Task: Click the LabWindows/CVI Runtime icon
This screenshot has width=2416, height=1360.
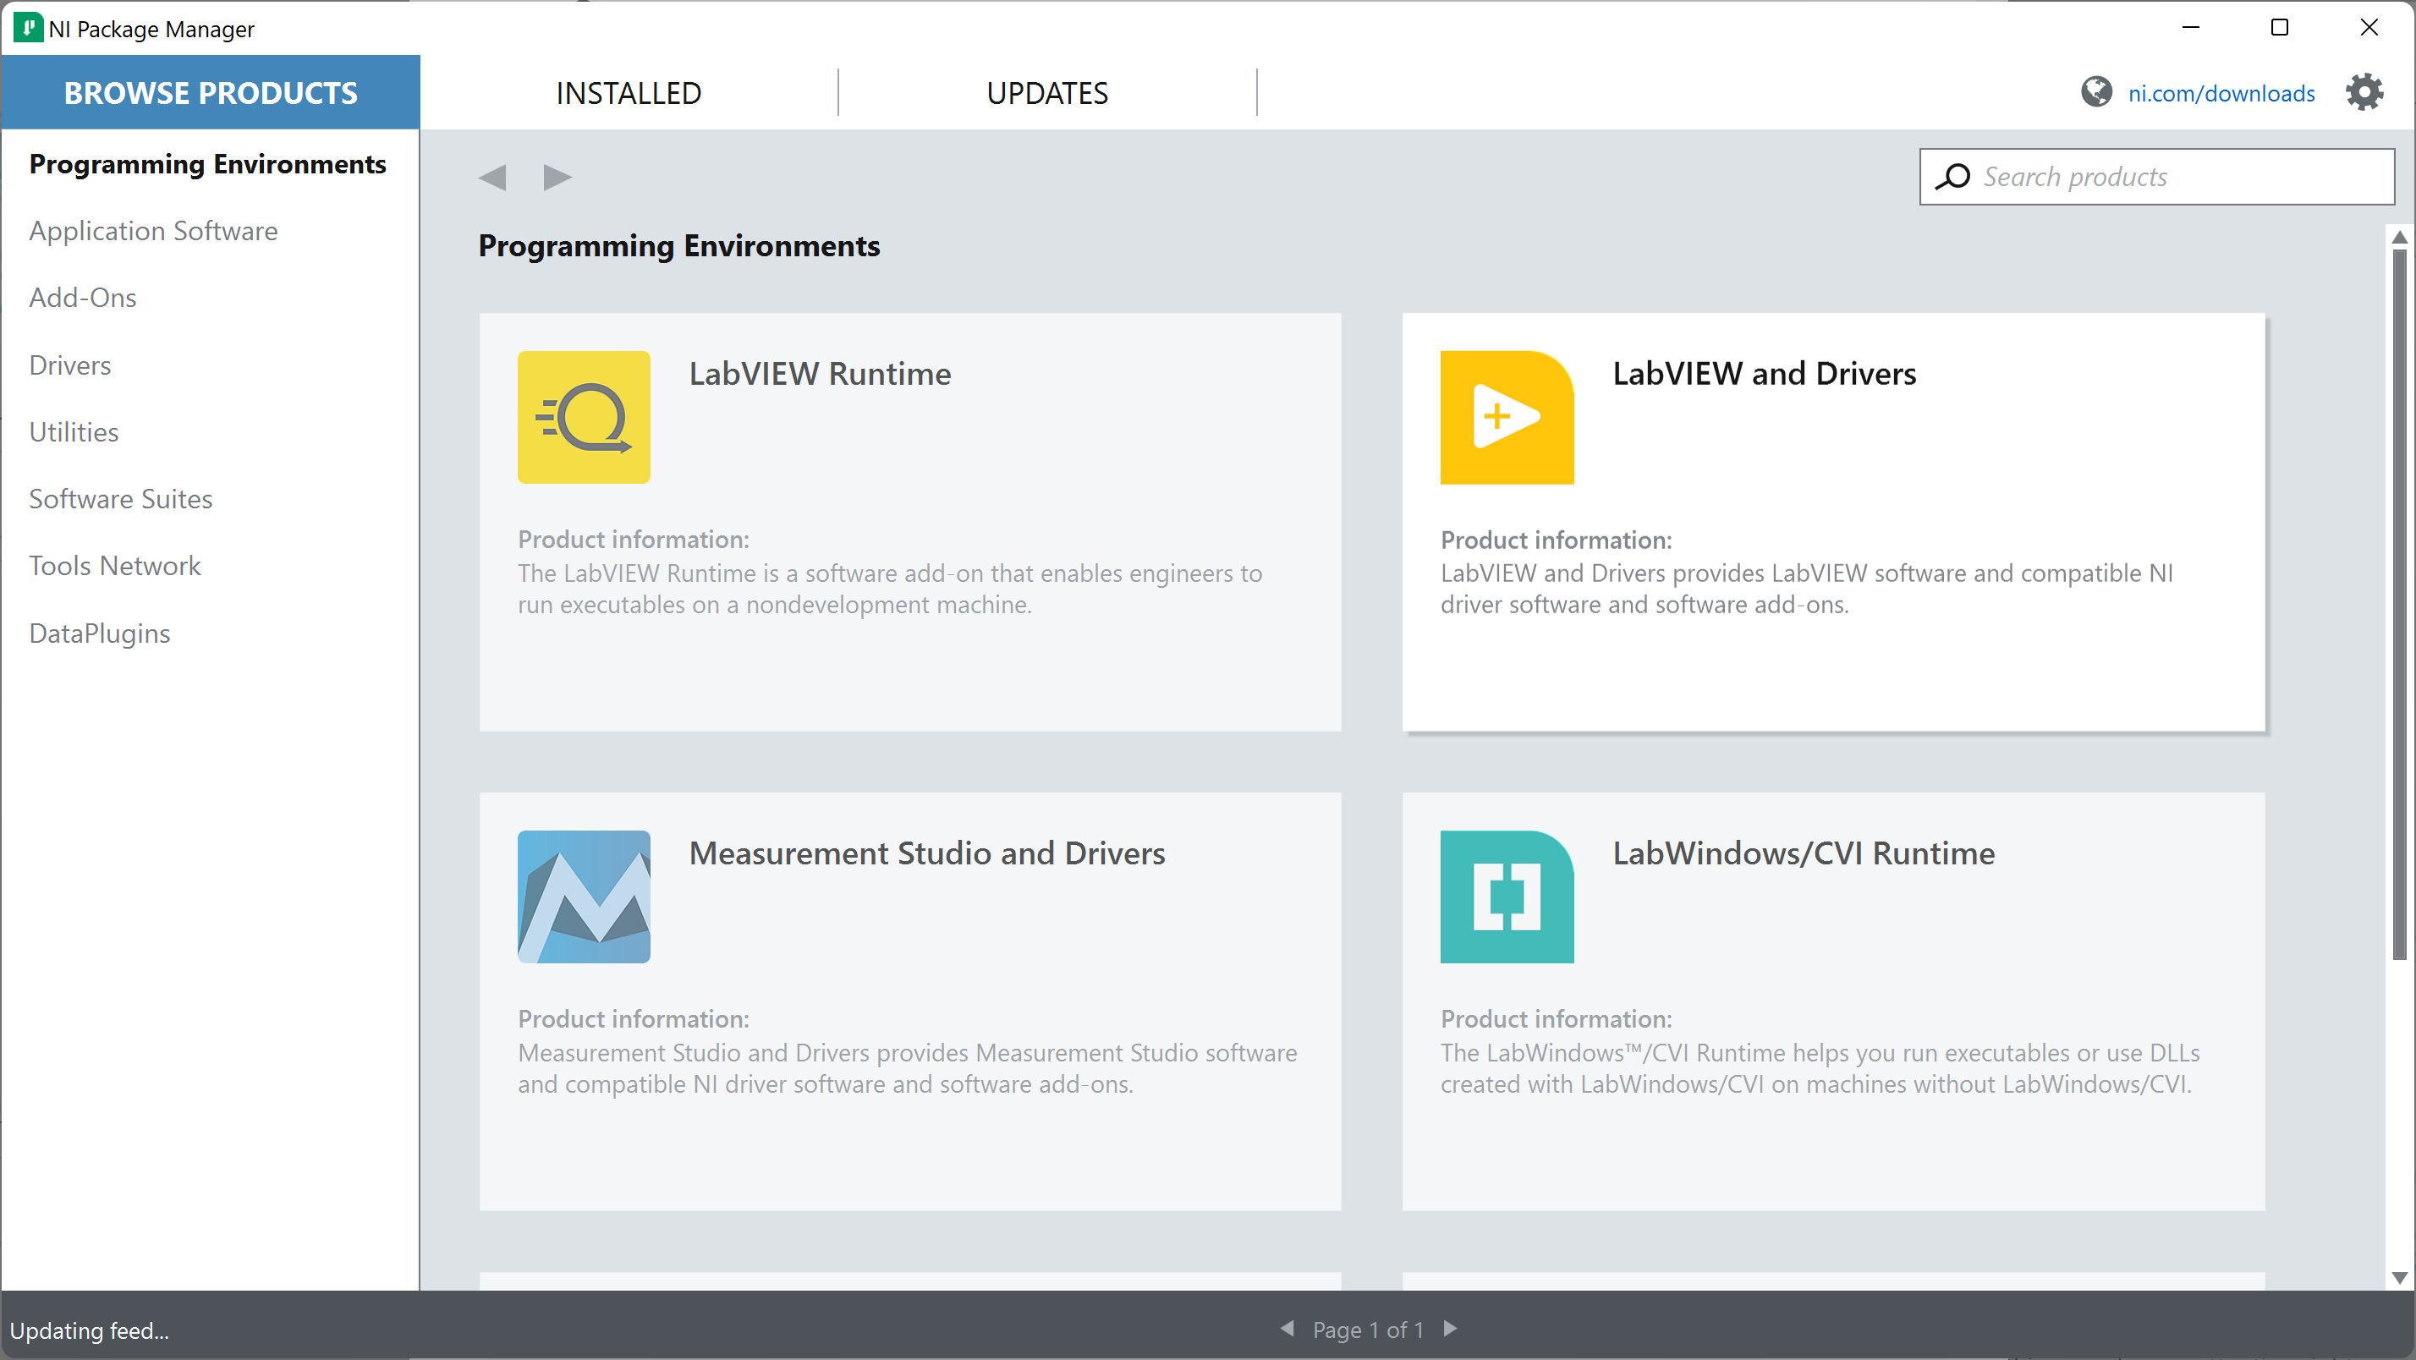Action: 1507,896
